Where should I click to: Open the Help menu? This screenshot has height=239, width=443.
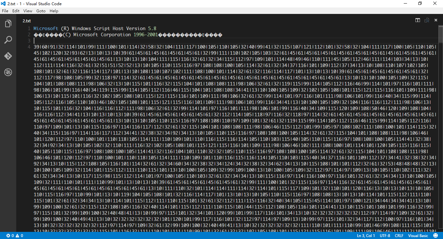[x=54, y=11]
